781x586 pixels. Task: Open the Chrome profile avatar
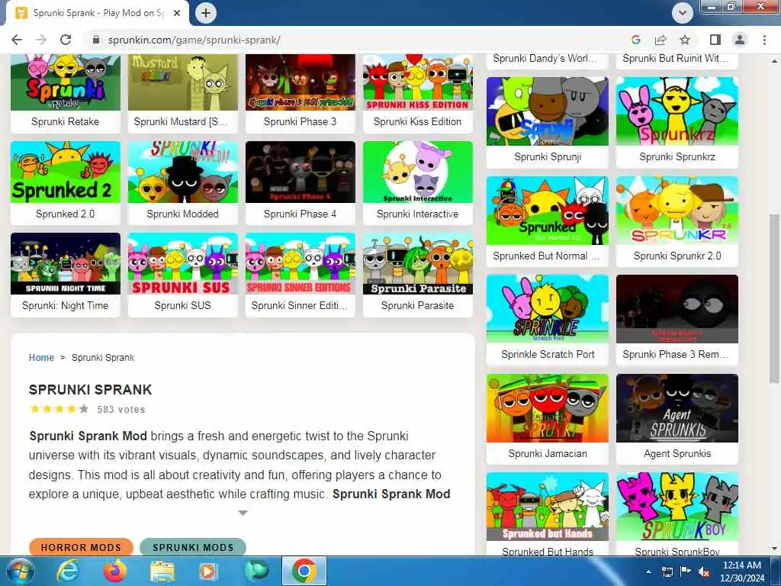pos(740,40)
